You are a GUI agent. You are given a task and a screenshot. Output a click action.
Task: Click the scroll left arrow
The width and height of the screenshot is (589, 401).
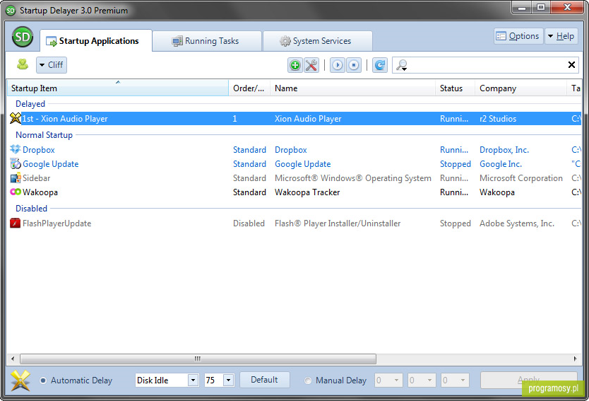point(13,359)
